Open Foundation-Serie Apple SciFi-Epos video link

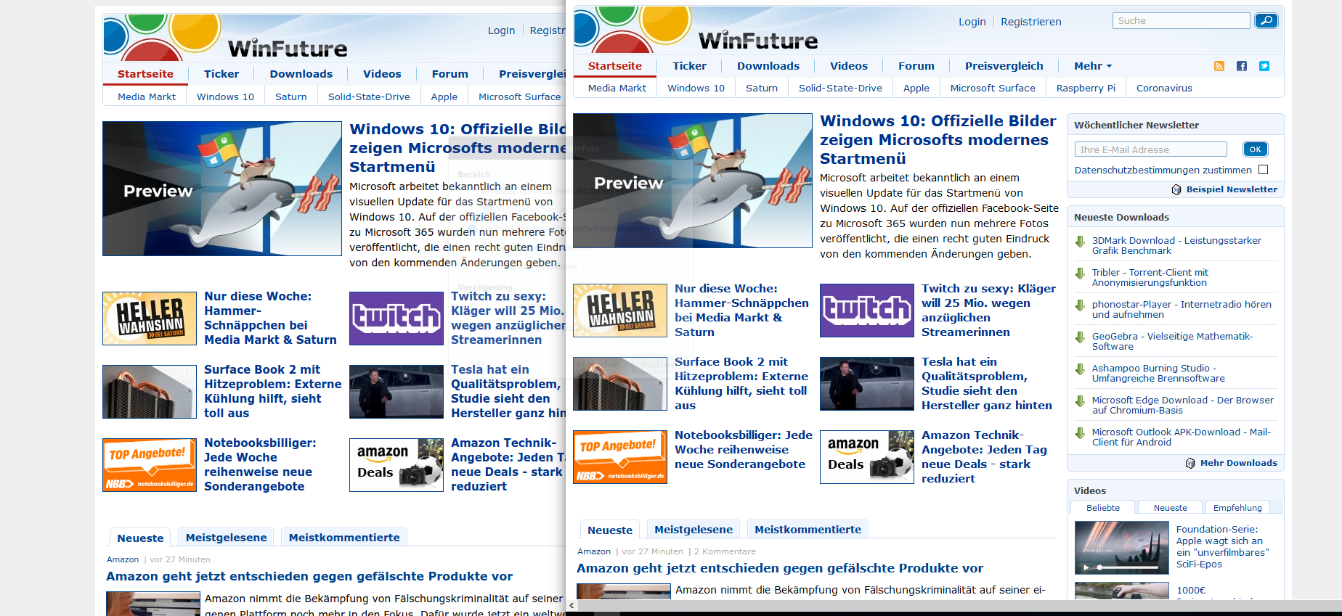(x=1222, y=546)
